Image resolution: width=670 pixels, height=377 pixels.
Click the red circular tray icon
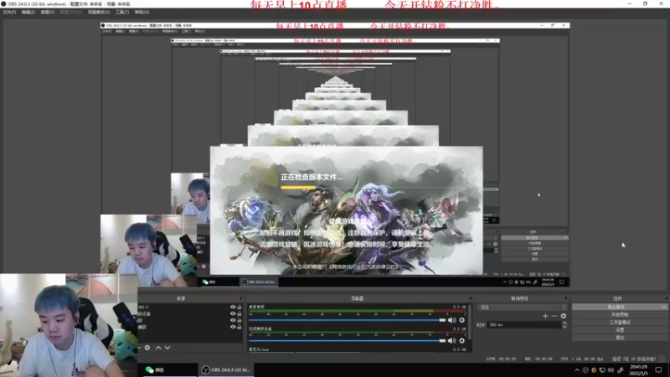pos(585,370)
